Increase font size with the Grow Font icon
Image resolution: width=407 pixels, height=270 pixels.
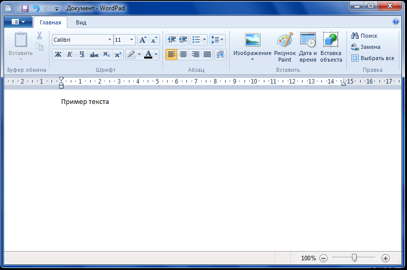pos(143,40)
